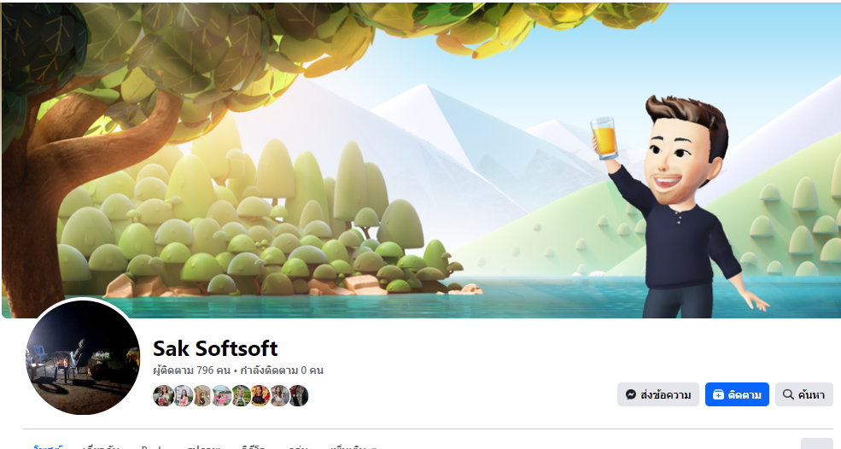
Task: Open the fifth follower avatar with green background
Action: coord(241,396)
